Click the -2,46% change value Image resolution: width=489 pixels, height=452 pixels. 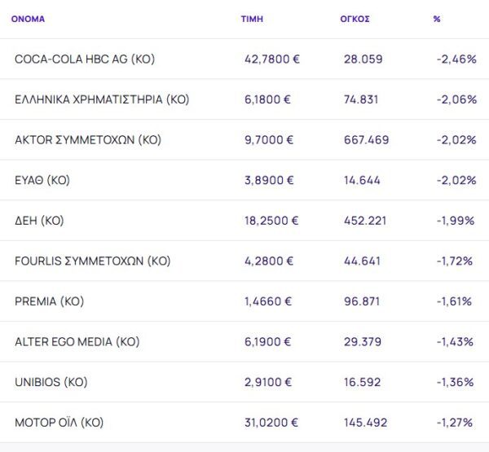[x=456, y=59]
